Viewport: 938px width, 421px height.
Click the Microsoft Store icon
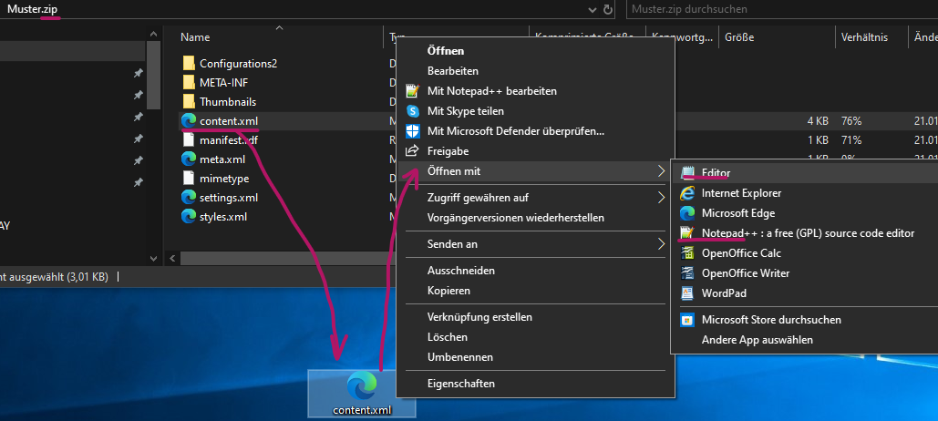[687, 320]
